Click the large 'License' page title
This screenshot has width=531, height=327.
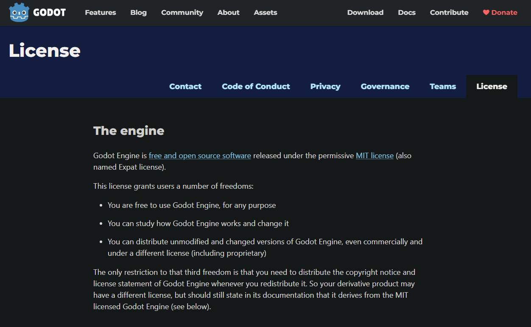click(45, 51)
